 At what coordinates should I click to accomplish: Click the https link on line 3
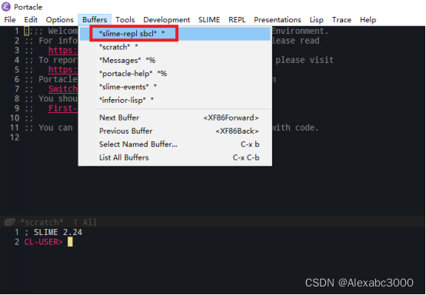tap(63, 50)
